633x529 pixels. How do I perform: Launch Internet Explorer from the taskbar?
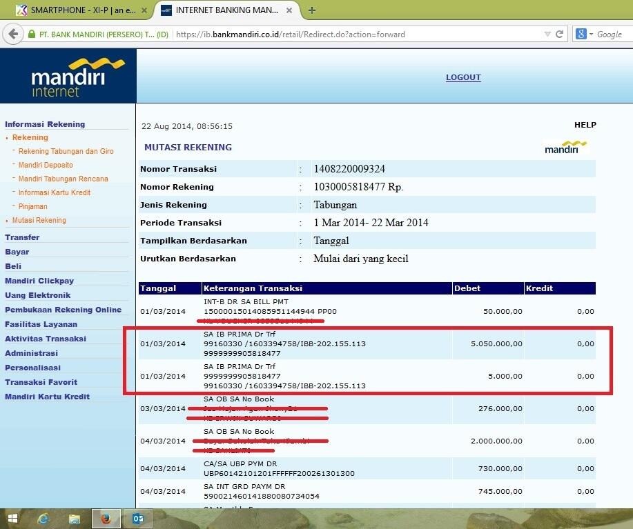click(x=43, y=519)
